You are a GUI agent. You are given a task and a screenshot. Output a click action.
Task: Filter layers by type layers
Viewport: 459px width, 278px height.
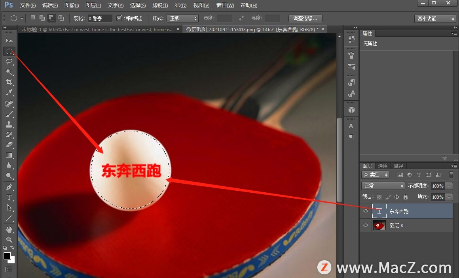click(419, 175)
